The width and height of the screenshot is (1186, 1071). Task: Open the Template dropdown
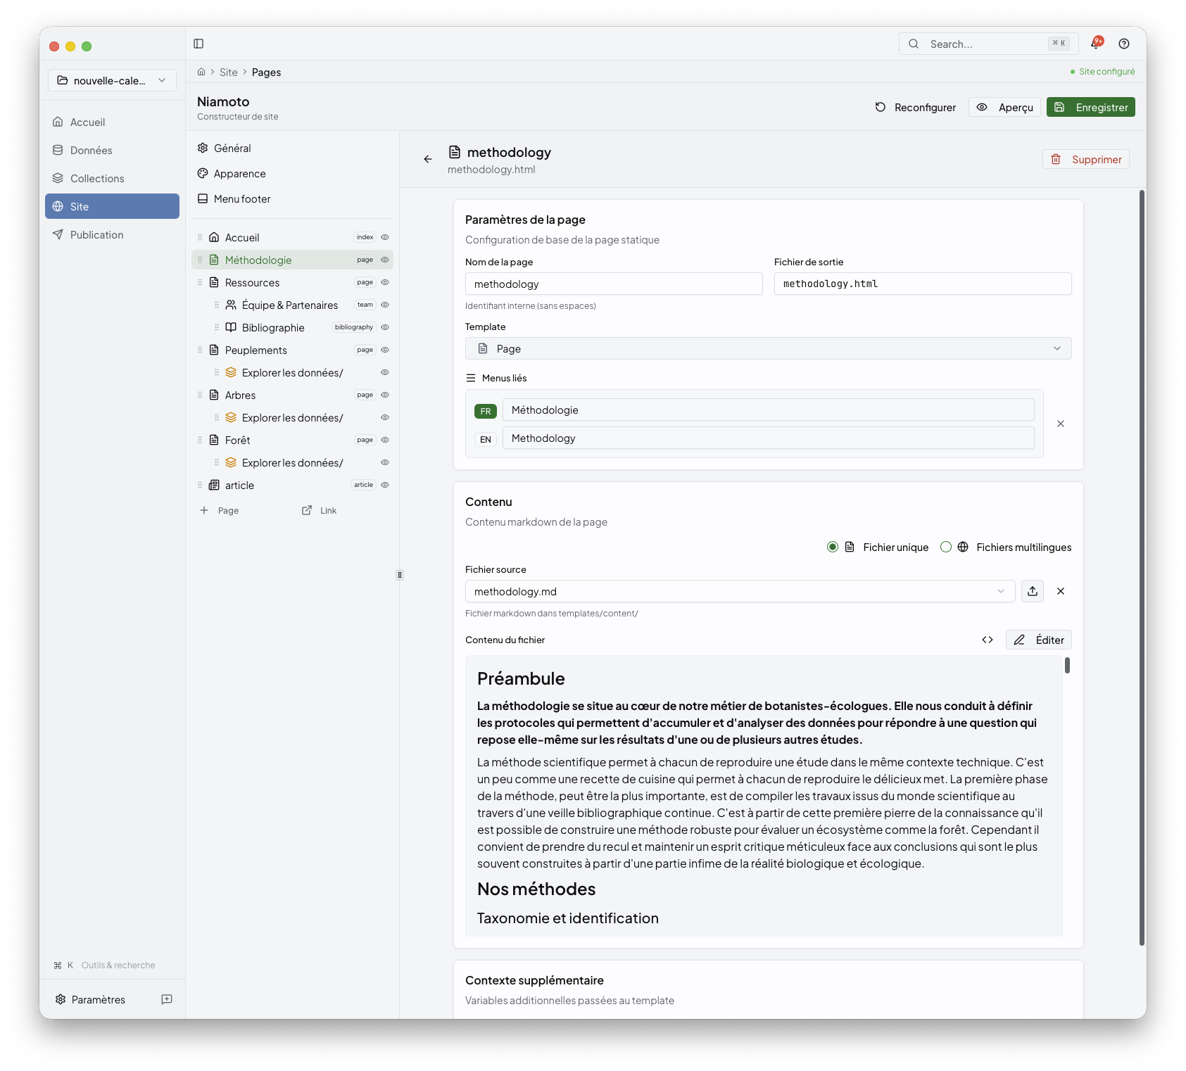[x=768, y=348]
